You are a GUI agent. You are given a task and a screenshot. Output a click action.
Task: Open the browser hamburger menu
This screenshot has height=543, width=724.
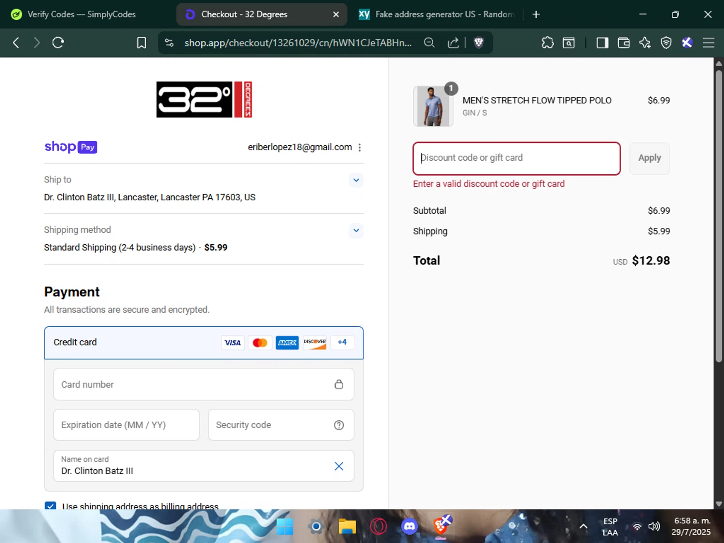coord(709,42)
